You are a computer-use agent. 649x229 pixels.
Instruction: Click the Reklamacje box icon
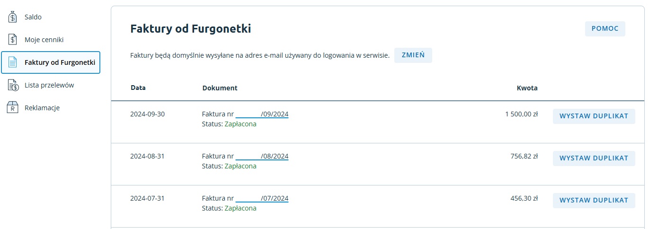[13, 108]
